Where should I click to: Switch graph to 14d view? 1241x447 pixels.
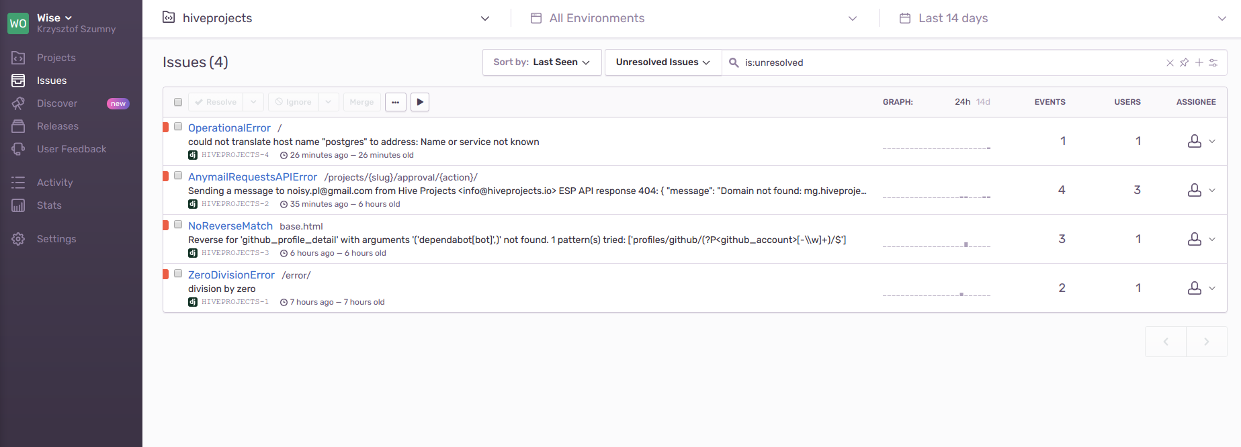pyautogui.click(x=983, y=102)
